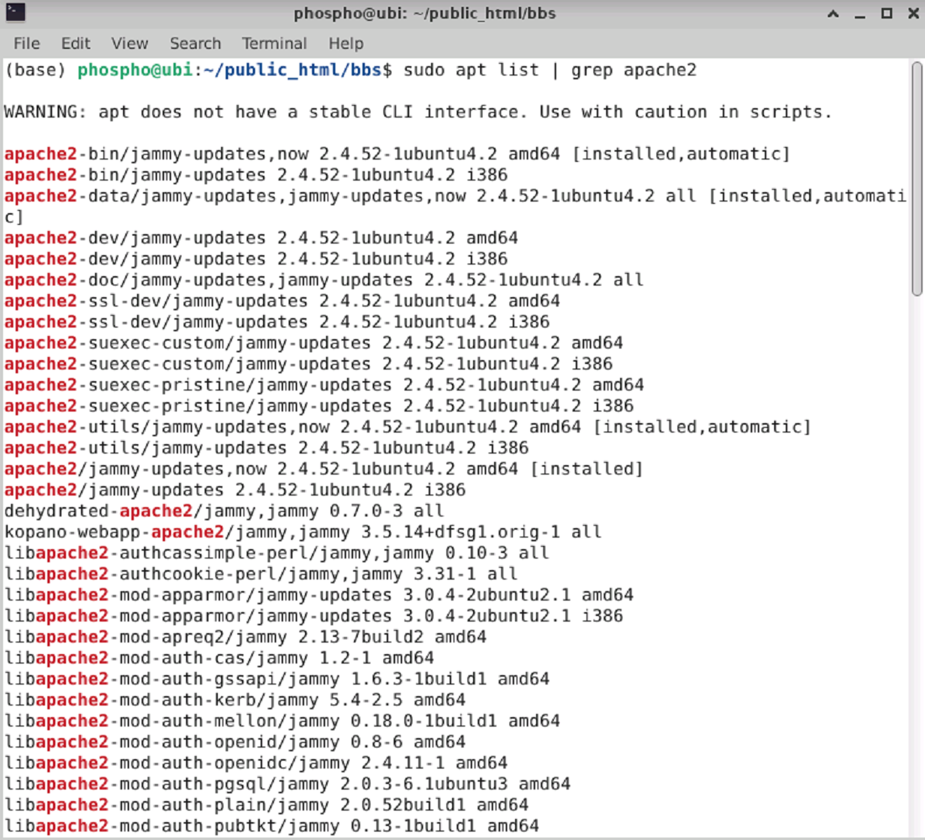
Task: Open the Terminal menu
Action: [275, 44]
